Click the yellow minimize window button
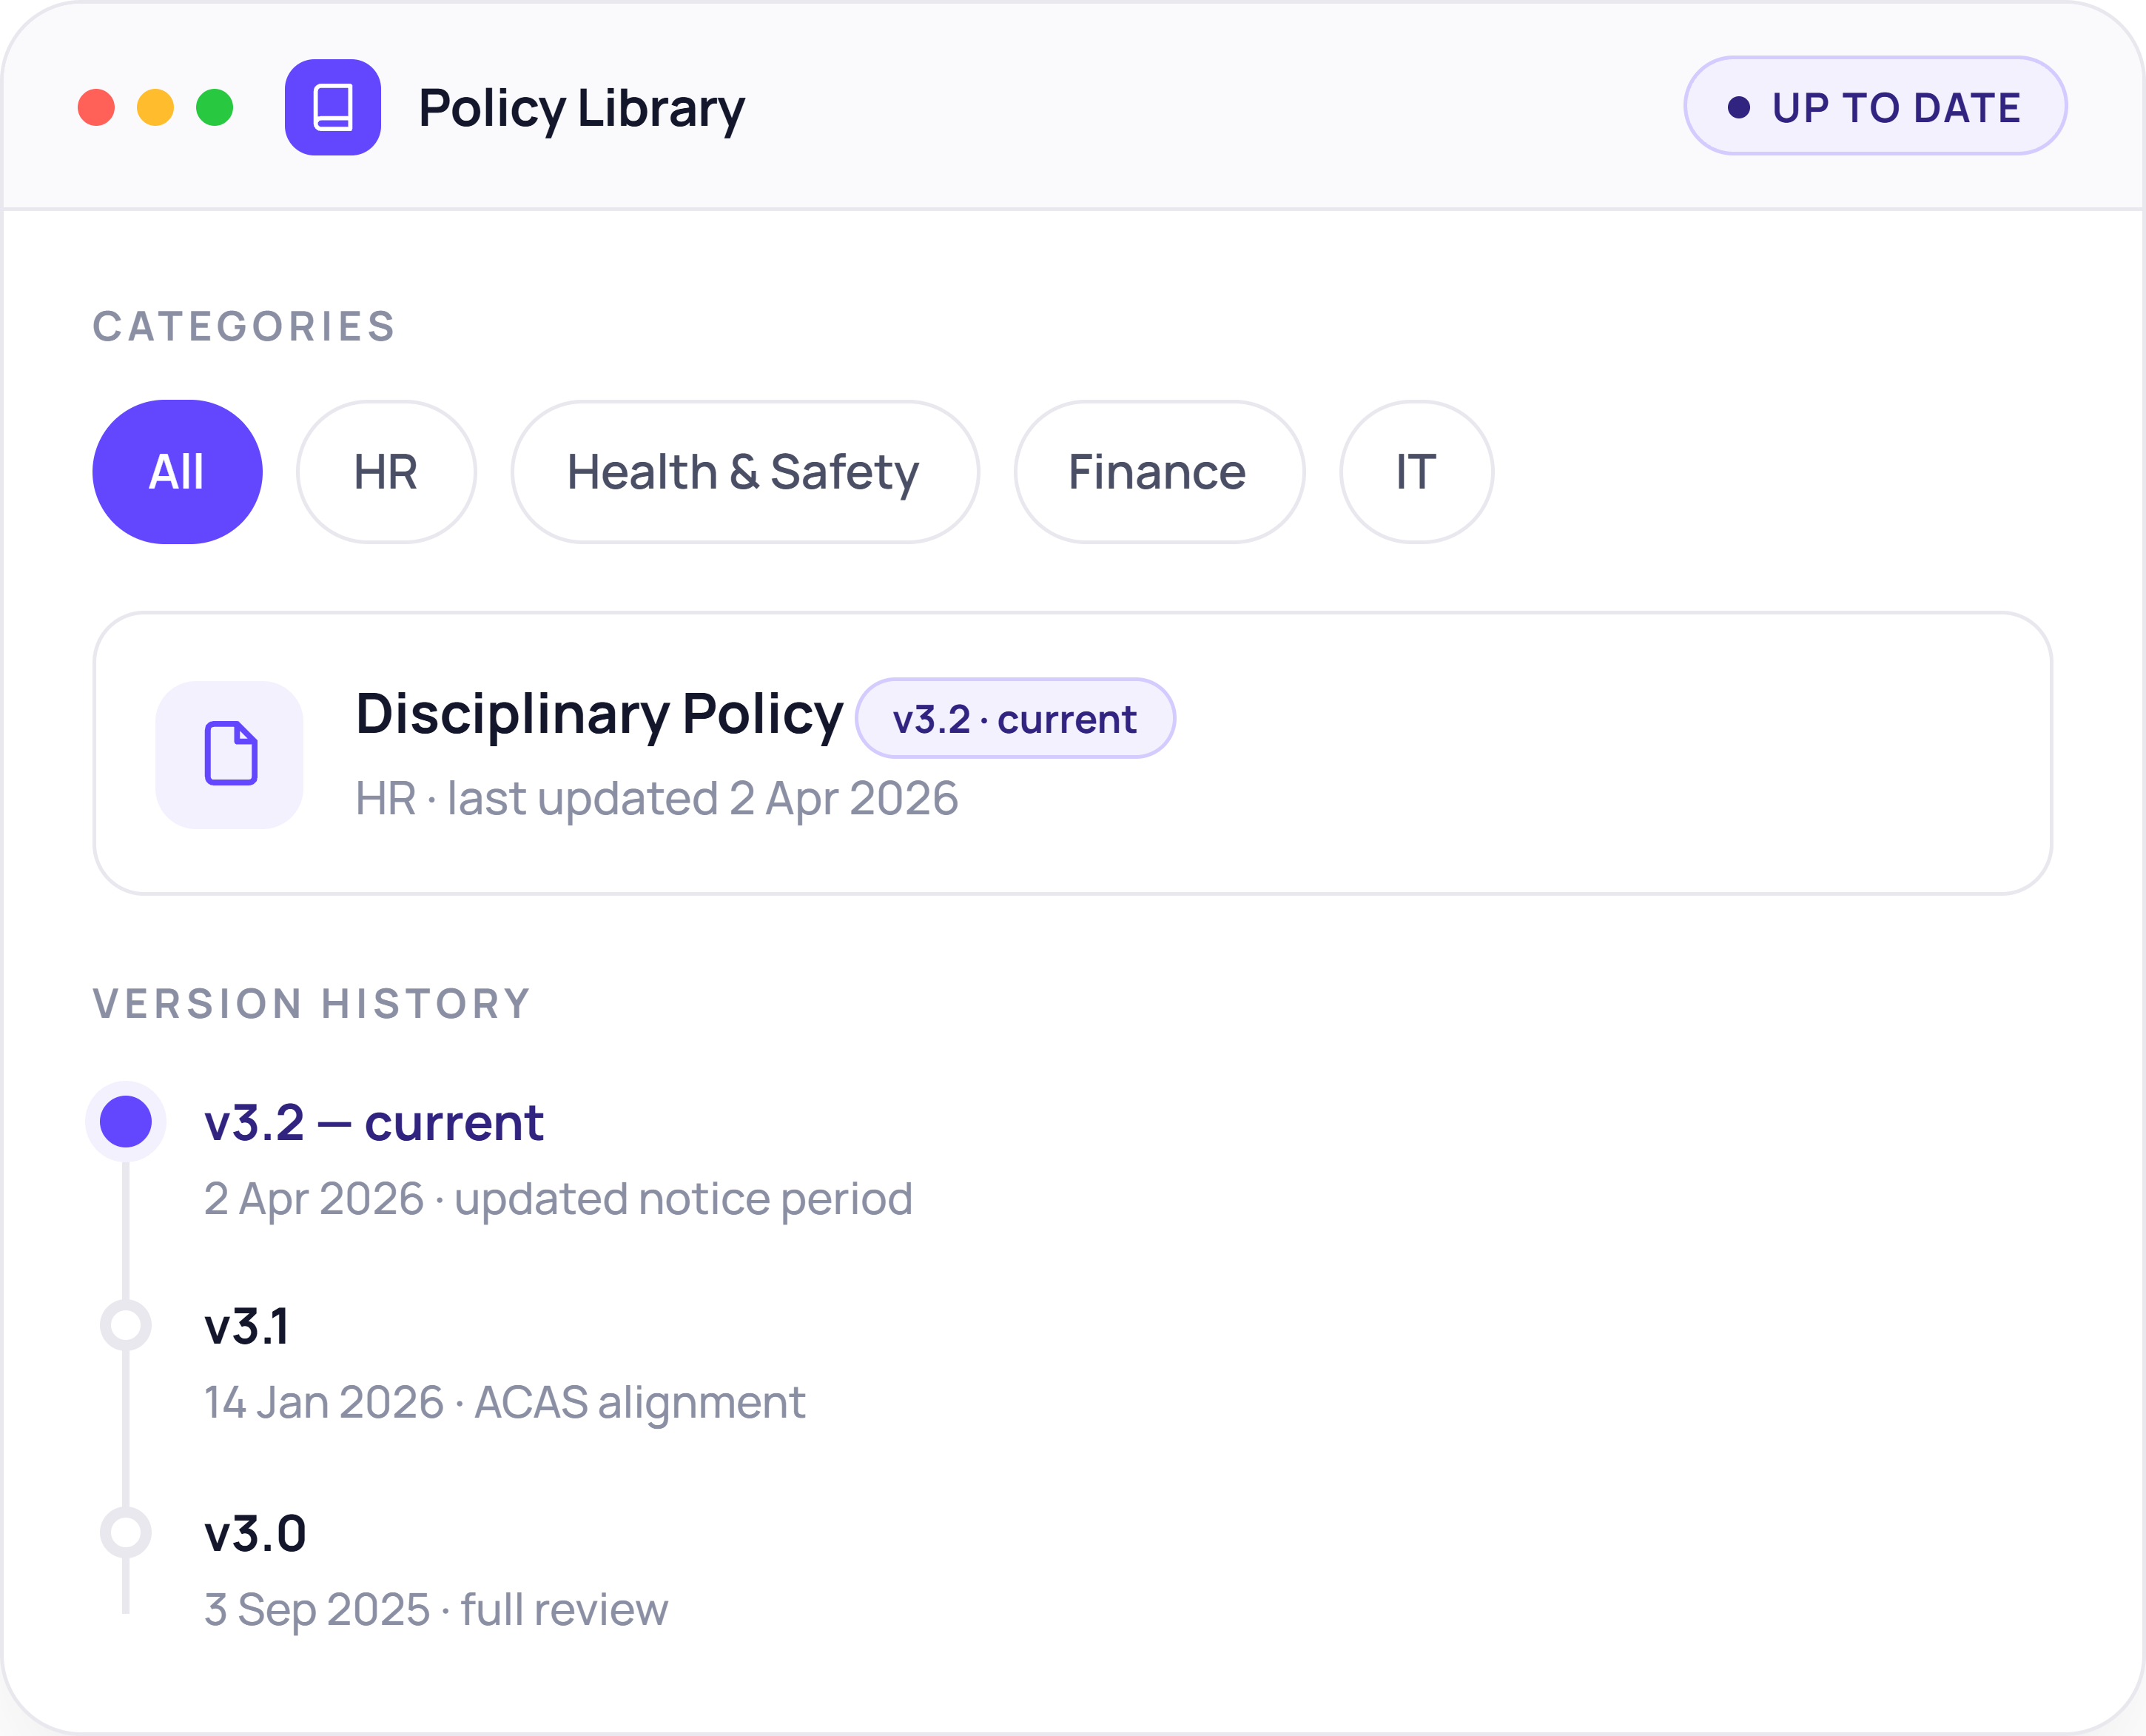The height and width of the screenshot is (1736, 2146). point(156,107)
